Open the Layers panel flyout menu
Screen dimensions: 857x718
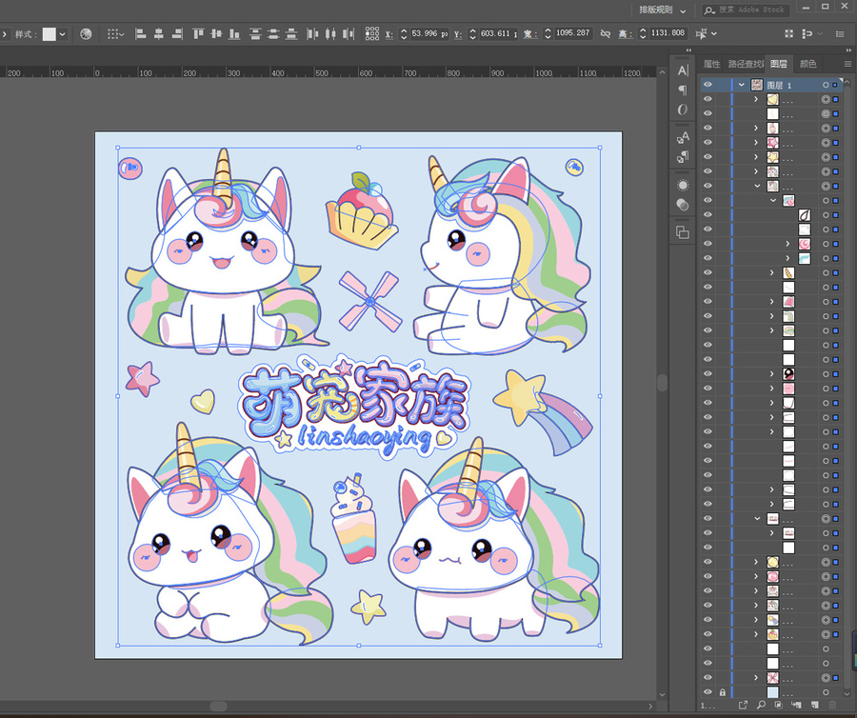tap(847, 64)
